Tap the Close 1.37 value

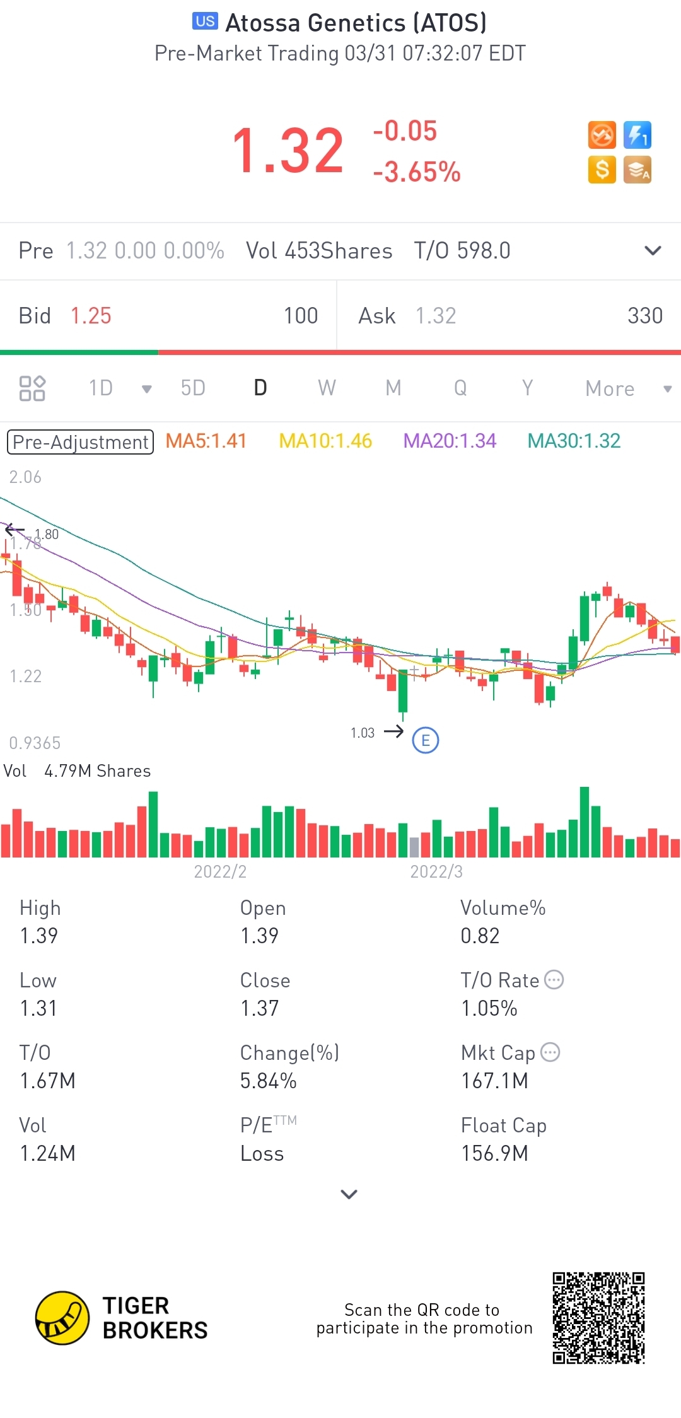[x=260, y=1008]
